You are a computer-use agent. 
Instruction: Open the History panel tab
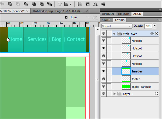pyautogui.click(x=124, y=14)
